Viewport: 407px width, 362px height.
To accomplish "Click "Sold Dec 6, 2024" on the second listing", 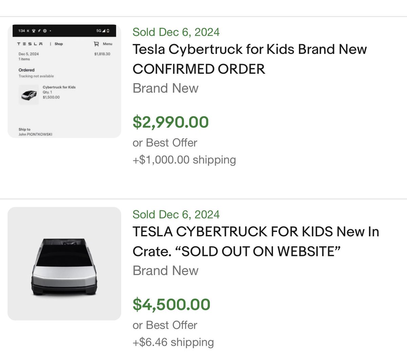I will point(176,214).
